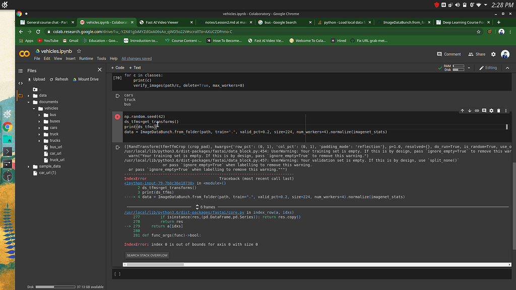Open the cell settings gear
This screenshot has width=516, height=290.
491,110
